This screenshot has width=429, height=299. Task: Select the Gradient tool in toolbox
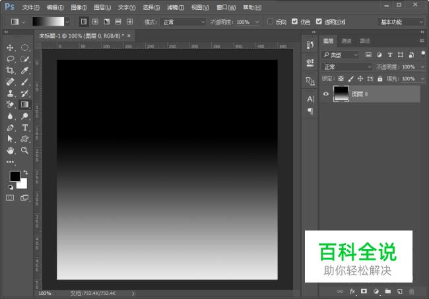coord(24,105)
